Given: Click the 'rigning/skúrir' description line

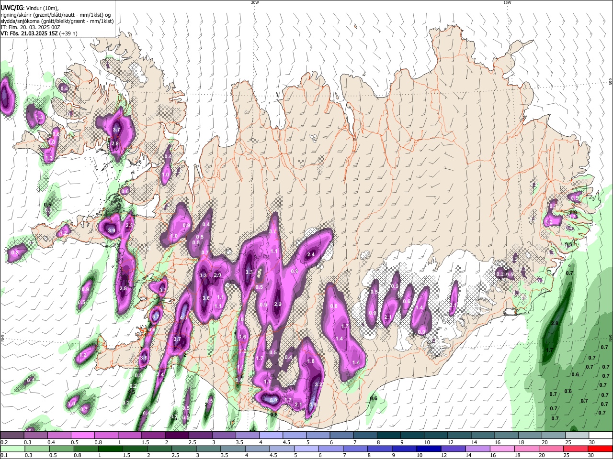Looking at the screenshot, I should [56, 14].
